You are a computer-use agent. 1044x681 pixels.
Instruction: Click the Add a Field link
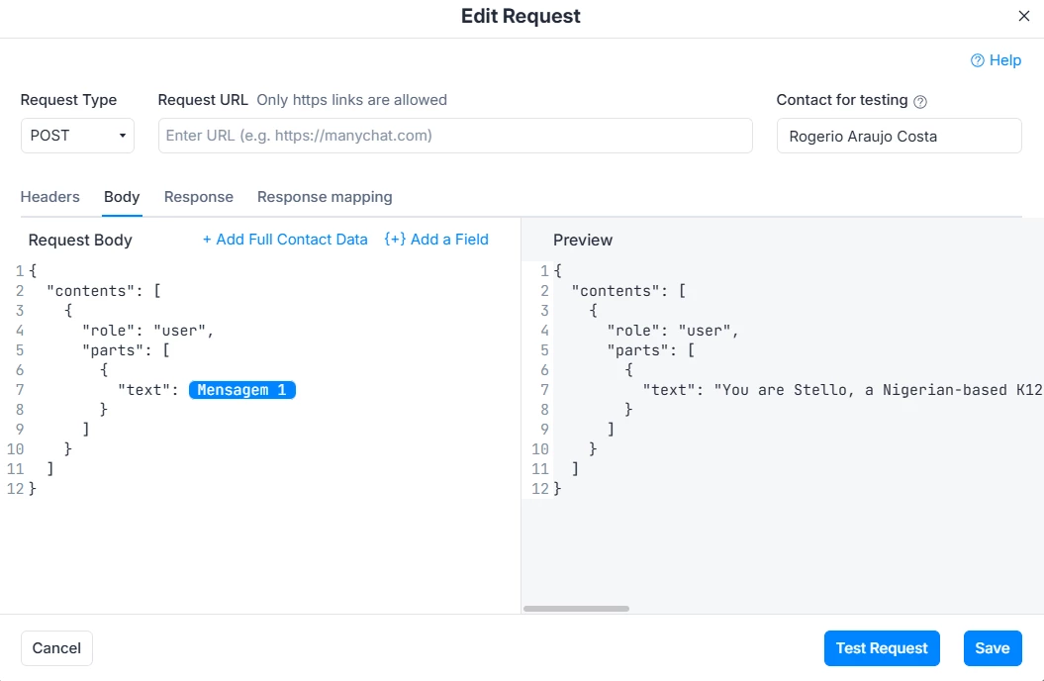coord(436,240)
